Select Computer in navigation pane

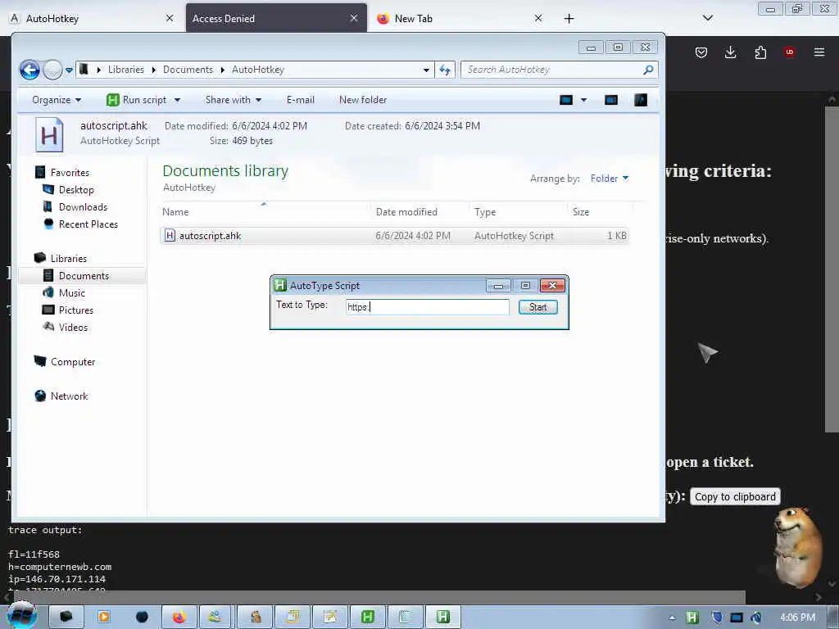[65, 362]
